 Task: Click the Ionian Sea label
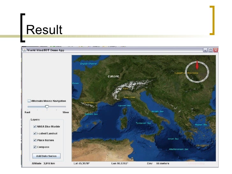[173, 139]
